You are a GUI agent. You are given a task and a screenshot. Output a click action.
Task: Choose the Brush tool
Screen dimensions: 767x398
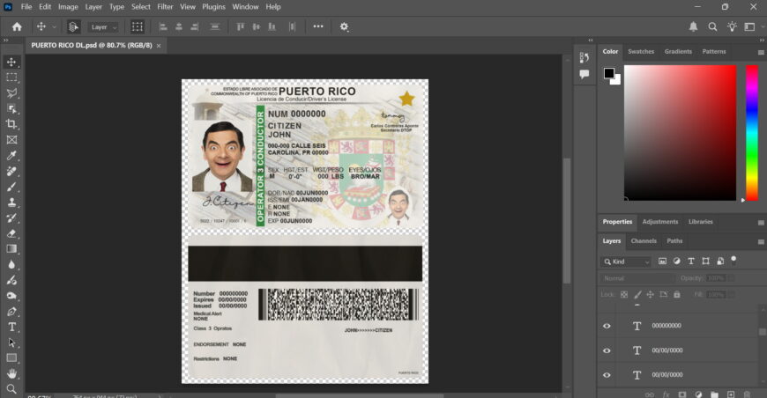tap(11, 187)
